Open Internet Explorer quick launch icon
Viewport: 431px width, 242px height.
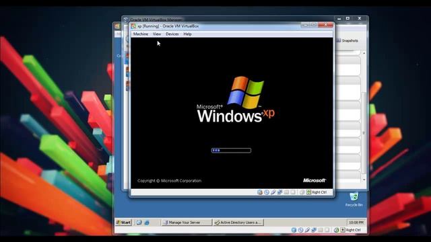pyautogui.click(x=147, y=223)
